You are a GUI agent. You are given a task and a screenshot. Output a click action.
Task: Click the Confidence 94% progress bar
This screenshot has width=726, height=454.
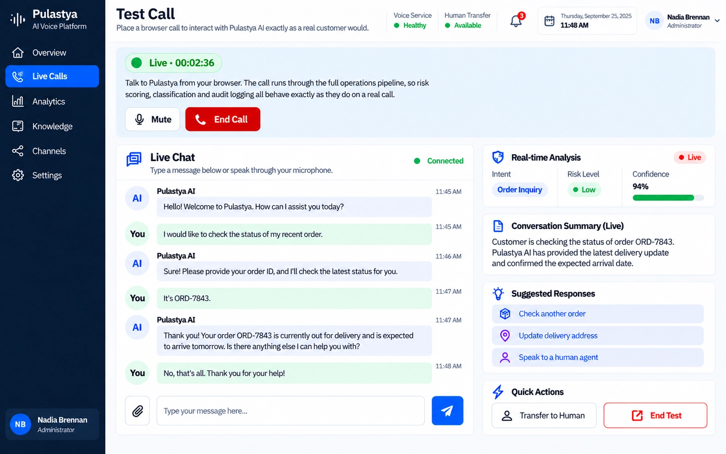[x=668, y=198]
